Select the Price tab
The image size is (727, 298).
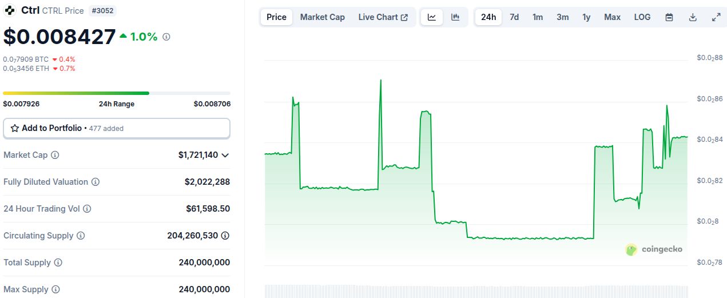(276, 17)
